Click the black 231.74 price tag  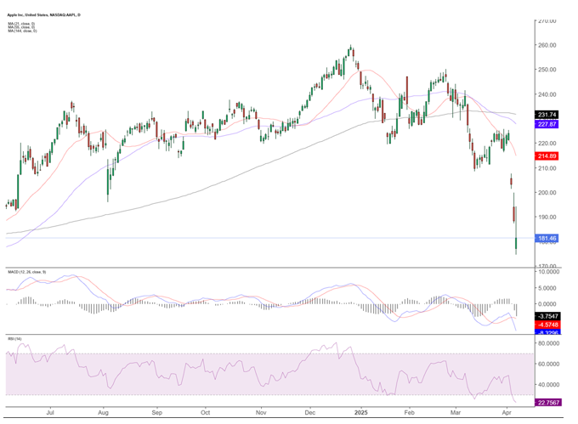[x=547, y=114]
